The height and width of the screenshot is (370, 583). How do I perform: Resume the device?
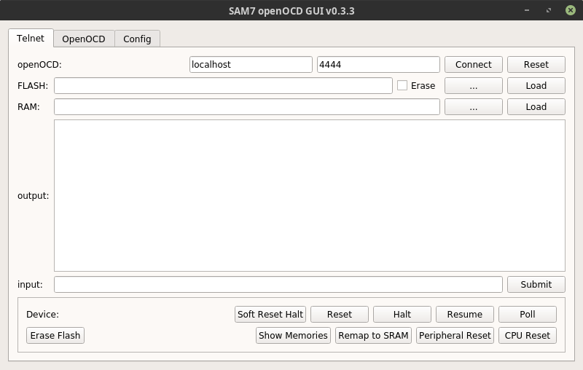(x=465, y=314)
